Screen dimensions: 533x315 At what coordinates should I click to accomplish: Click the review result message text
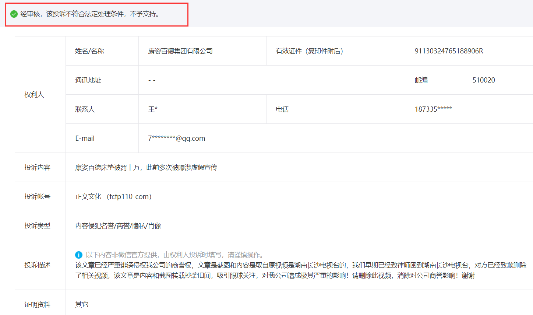click(x=90, y=14)
